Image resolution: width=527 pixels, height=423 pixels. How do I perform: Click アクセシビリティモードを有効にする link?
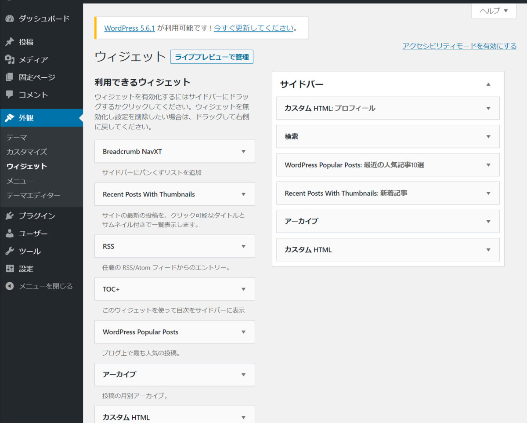pyautogui.click(x=459, y=46)
